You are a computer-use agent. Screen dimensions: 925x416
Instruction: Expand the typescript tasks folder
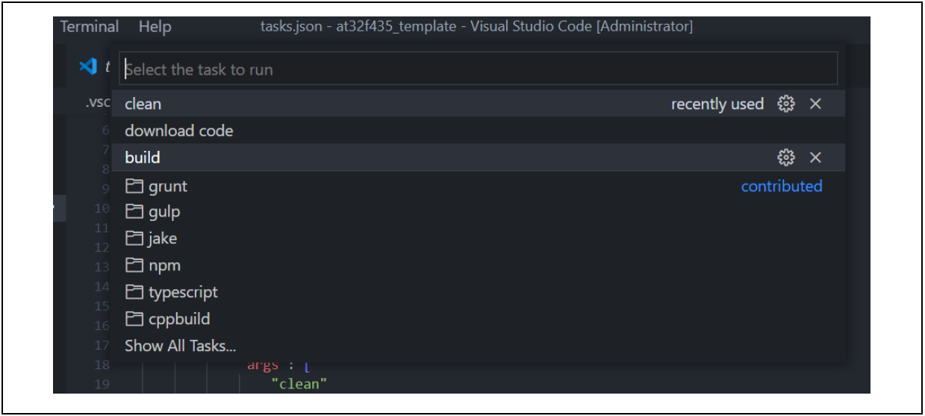[172, 292]
